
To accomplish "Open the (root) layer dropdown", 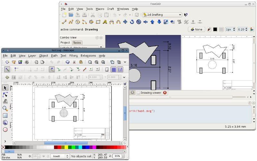I will (60, 156).
